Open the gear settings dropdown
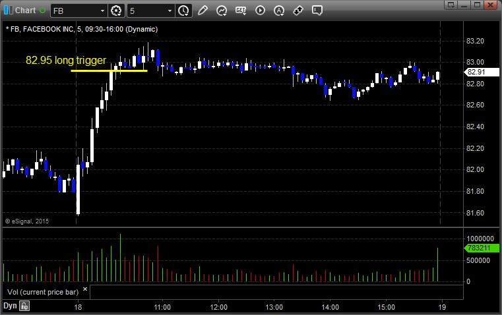Image resolution: width=502 pixels, height=315 pixels. [x=116, y=11]
